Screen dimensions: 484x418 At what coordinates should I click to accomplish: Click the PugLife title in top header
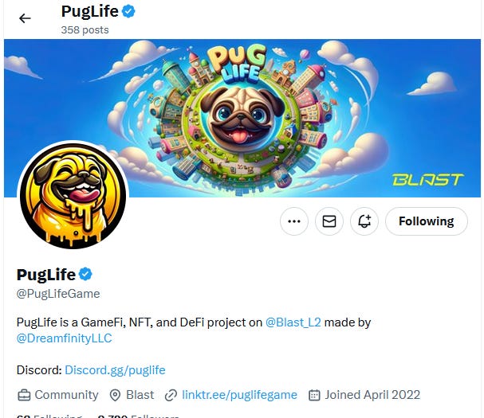[90, 12]
